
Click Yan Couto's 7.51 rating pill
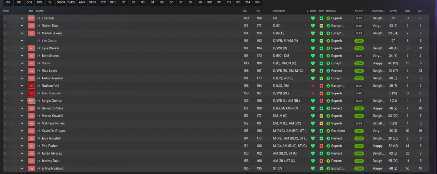[x=359, y=41]
